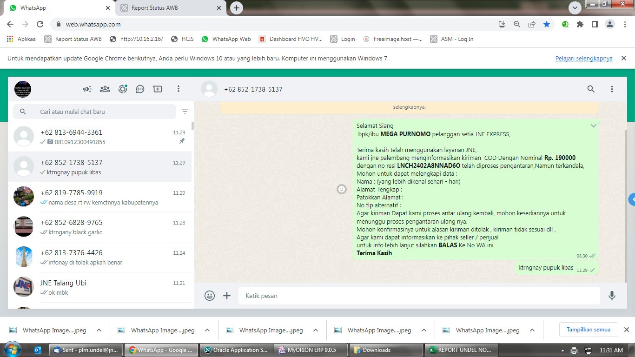Open the Aplikasi apps bookmark

22,39
